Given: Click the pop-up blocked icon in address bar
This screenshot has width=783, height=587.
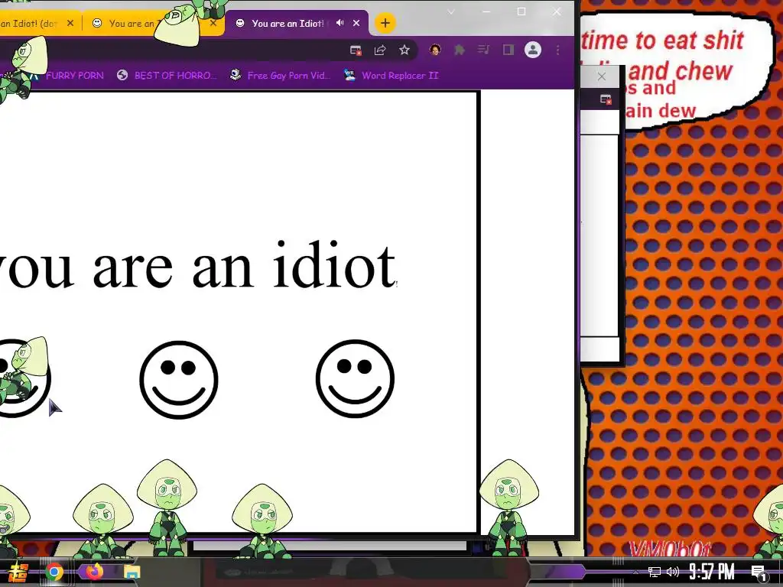Looking at the screenshot, I should pos(356,50).
